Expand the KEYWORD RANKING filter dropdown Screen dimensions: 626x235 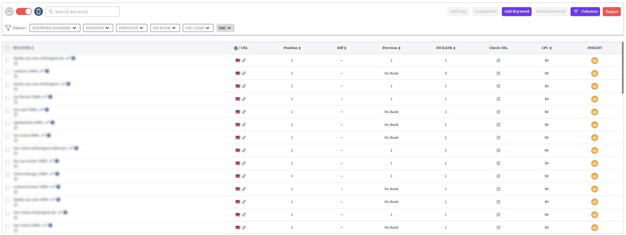click(x=55, y=28)
